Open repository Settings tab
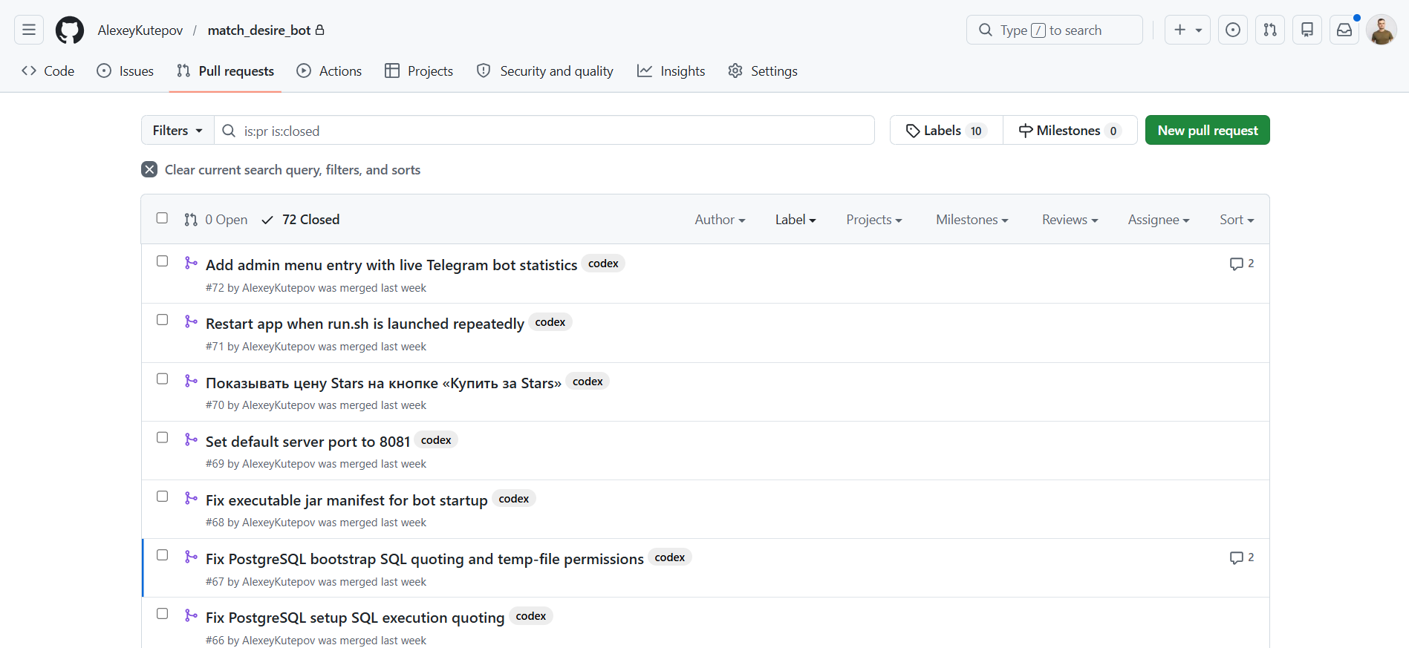Image resolution: width=1409 pixels, height=648 pixels. pos(763,71)
